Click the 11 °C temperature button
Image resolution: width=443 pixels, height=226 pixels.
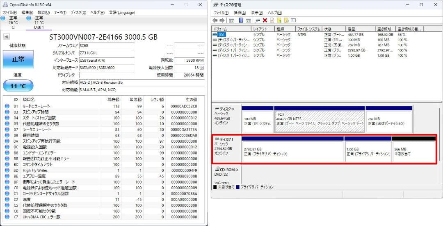click(x=18, y=86)
